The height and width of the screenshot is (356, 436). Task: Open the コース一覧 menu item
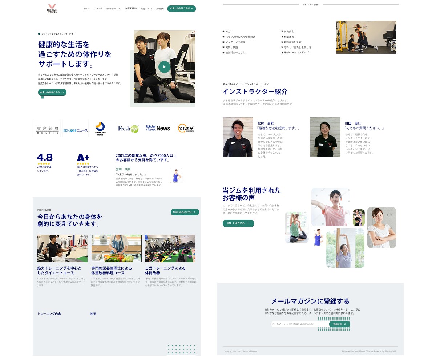click(x=98, y=8)
